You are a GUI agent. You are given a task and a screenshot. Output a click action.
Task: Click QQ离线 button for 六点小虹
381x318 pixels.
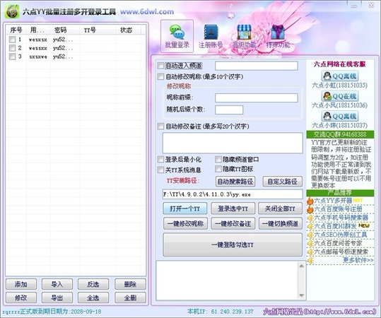(x=340, y=76)
